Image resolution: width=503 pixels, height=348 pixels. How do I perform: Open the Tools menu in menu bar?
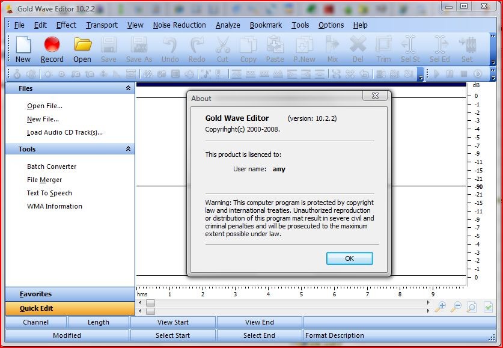[300, 25]
